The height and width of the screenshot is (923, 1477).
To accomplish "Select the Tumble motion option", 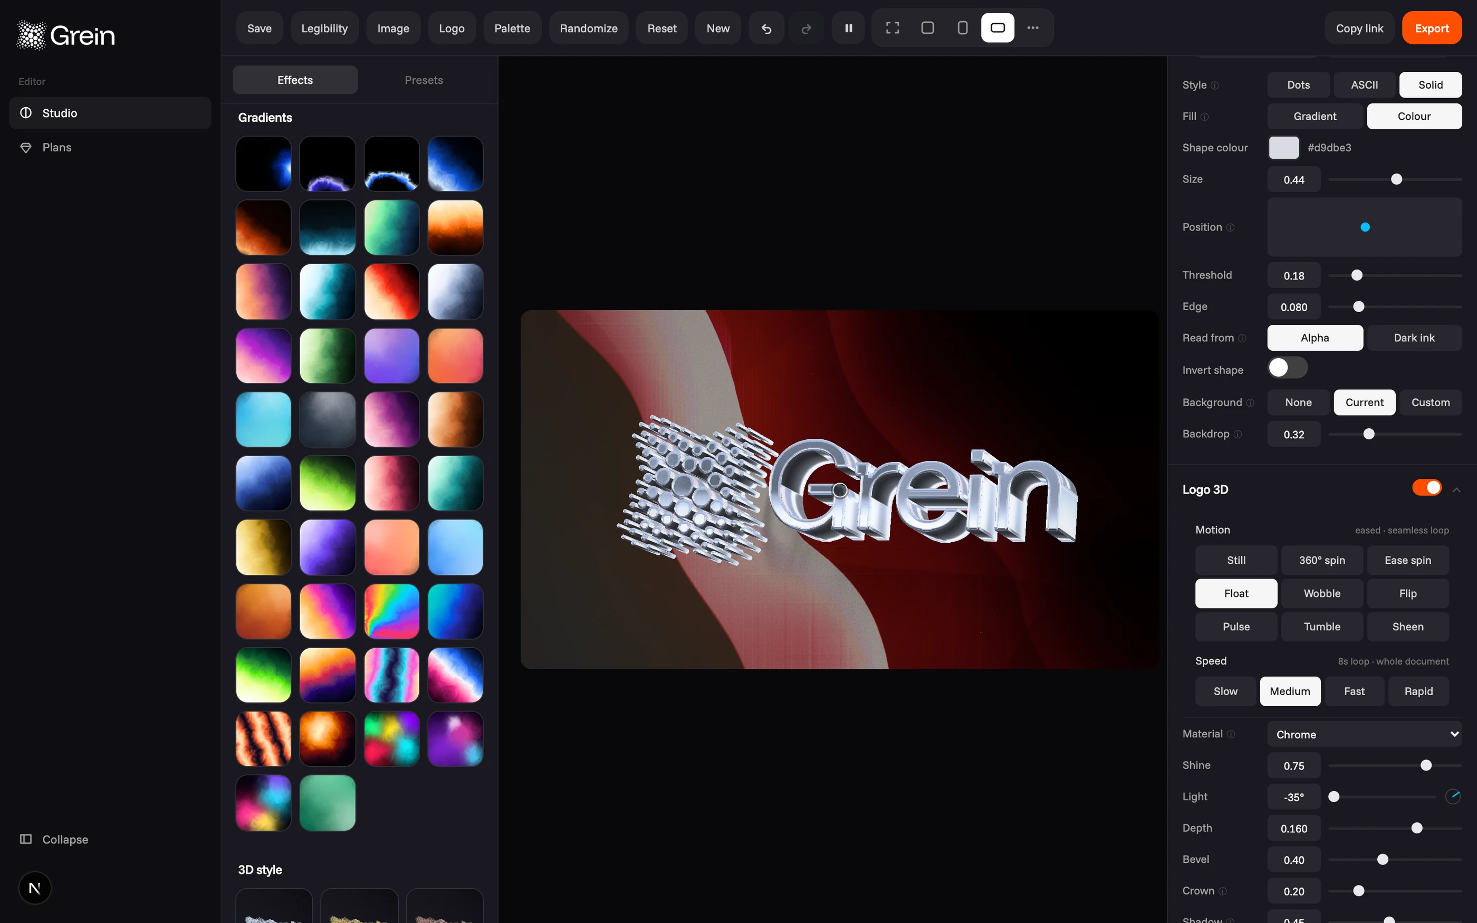I will [1322, 627].
